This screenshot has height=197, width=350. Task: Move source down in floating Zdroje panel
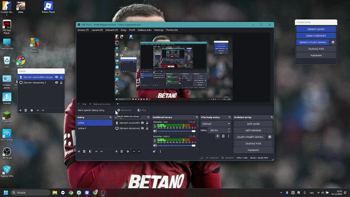pos(43,110)
